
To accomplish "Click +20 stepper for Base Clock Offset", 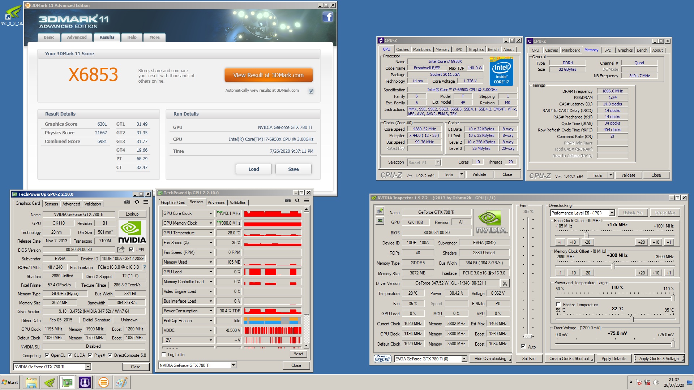I will click(641, 242).
